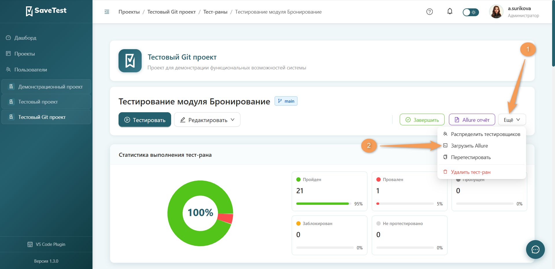Click red Провален progress bar
555x269 pixels.
[x=378, y=204]
